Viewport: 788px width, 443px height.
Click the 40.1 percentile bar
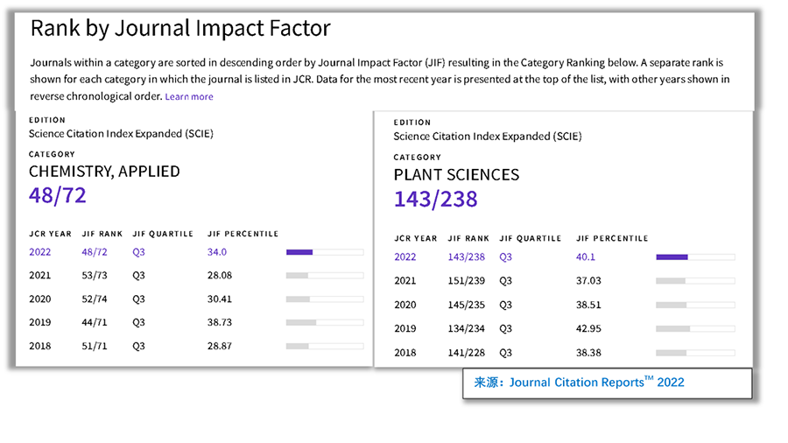695,257
